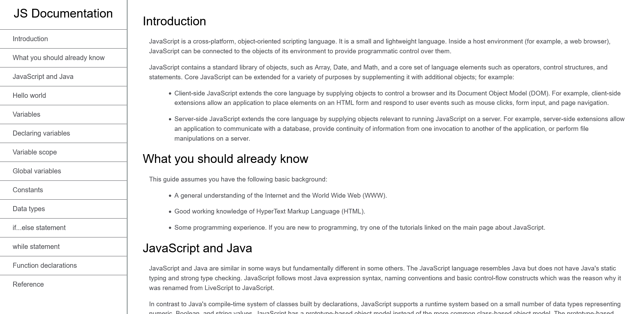The width and height of the screenshot is (644, 314).
Task: Open the if...else statement topic
Action: coord(39,228)
